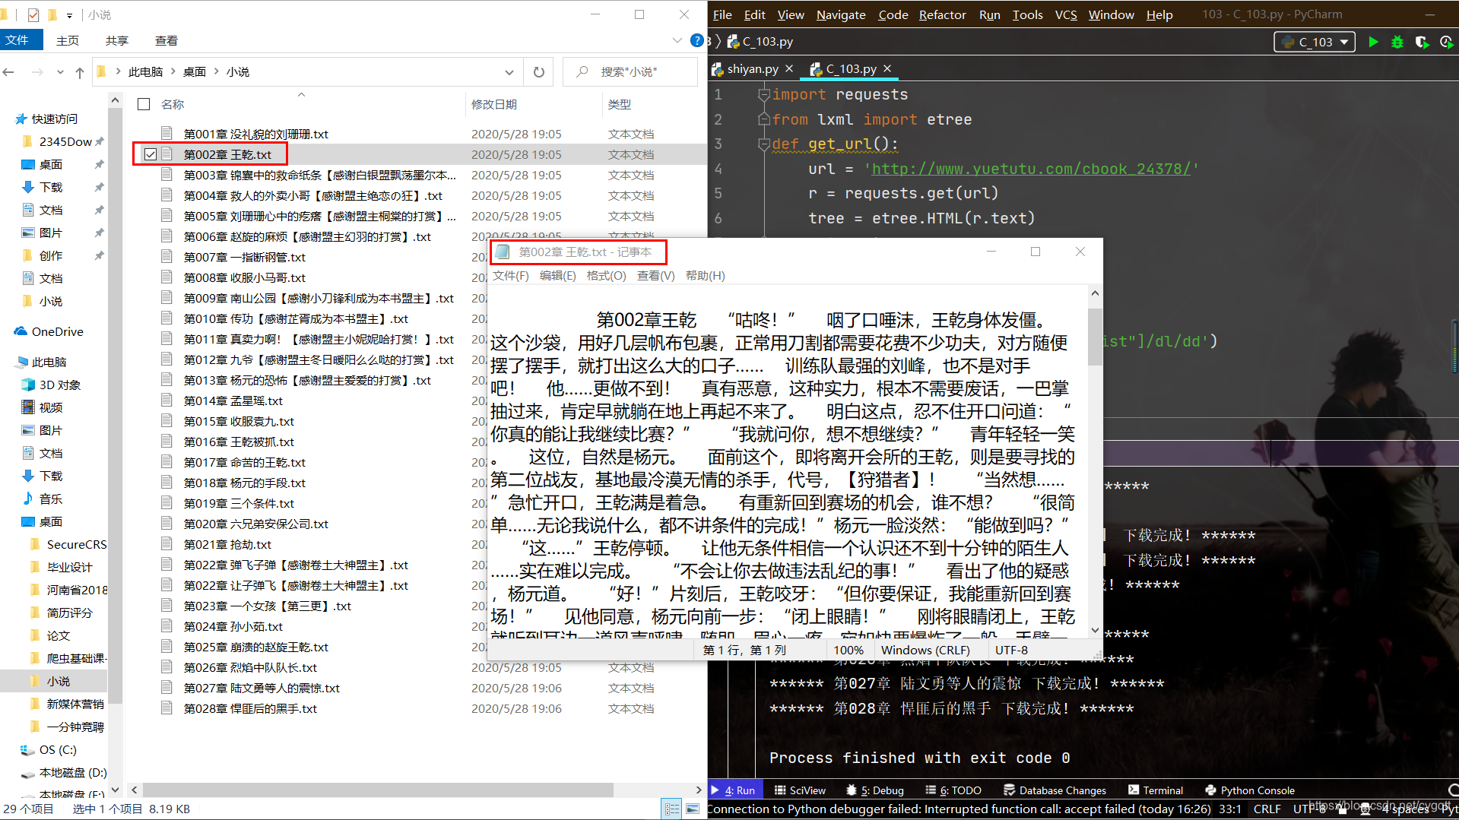1459x820 pixels.
Task: Open the Python Console tool window
Action: click(x=1250, y=790)
